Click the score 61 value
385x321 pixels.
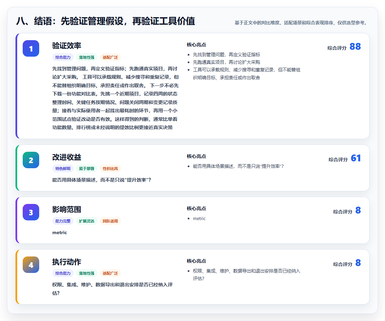(x=356, y=158)
